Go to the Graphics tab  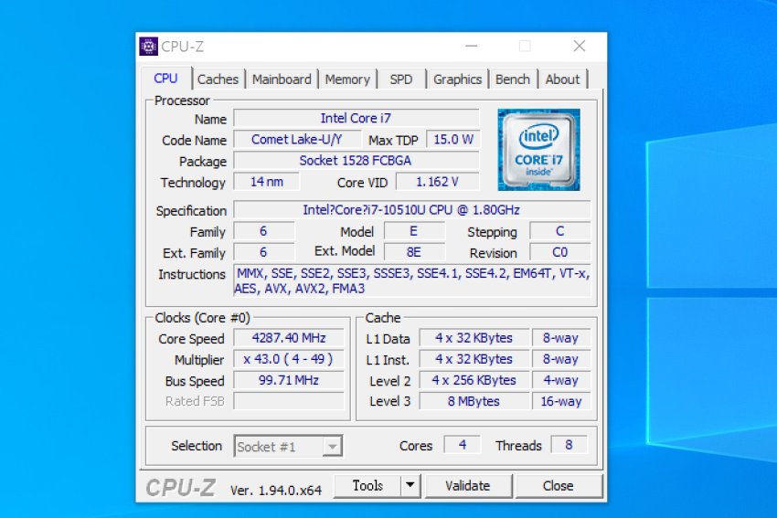[x=457, y=79]
